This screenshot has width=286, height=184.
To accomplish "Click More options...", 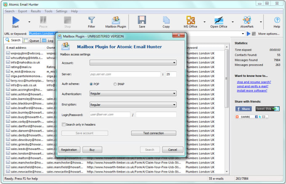I will (x=269, y=34).
